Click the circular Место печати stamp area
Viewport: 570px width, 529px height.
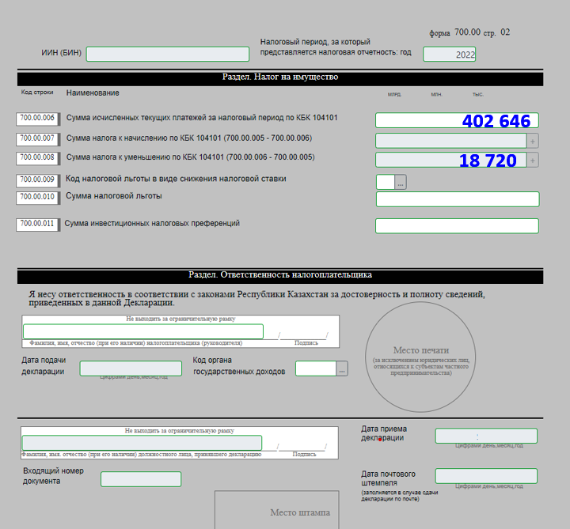[x=421, y=356]
